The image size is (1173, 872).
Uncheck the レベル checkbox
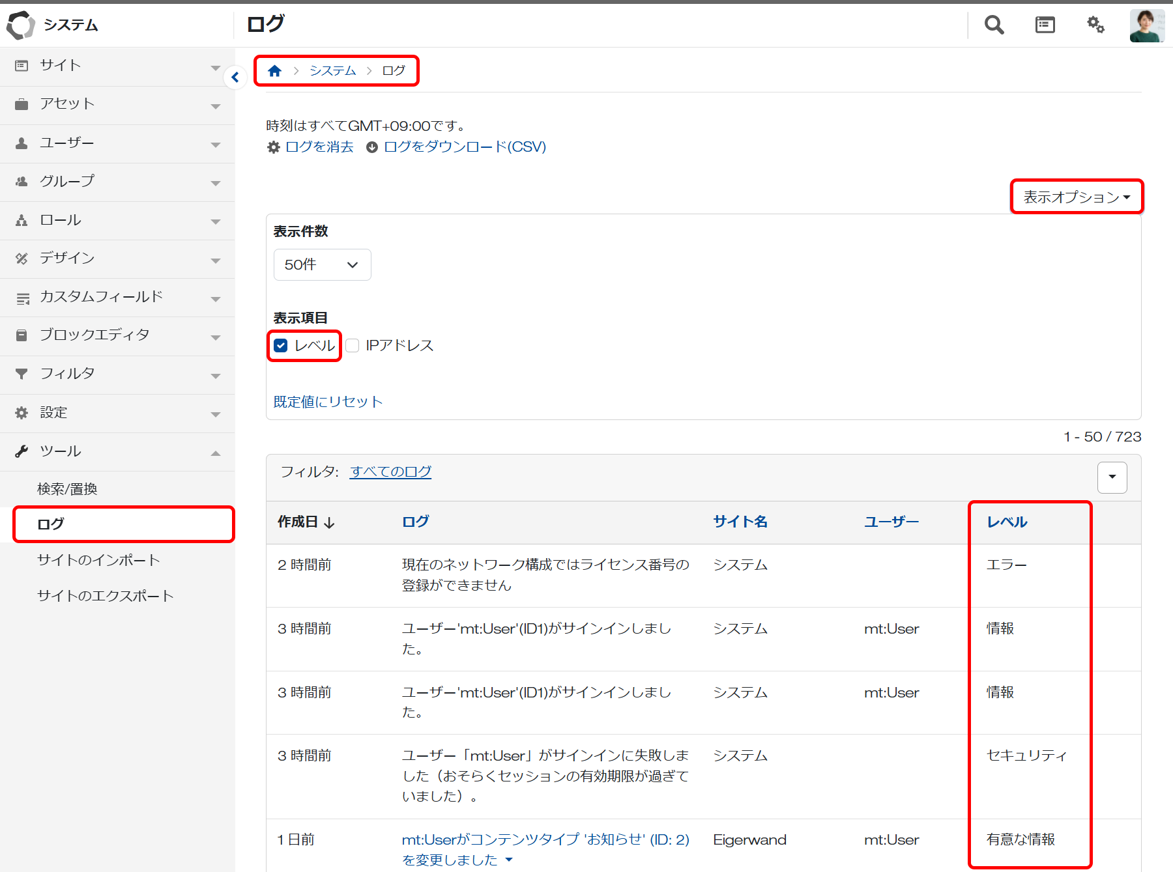point(281,346)
